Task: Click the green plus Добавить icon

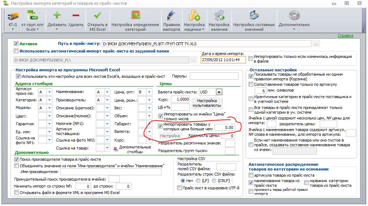Action: click(57, 16)
